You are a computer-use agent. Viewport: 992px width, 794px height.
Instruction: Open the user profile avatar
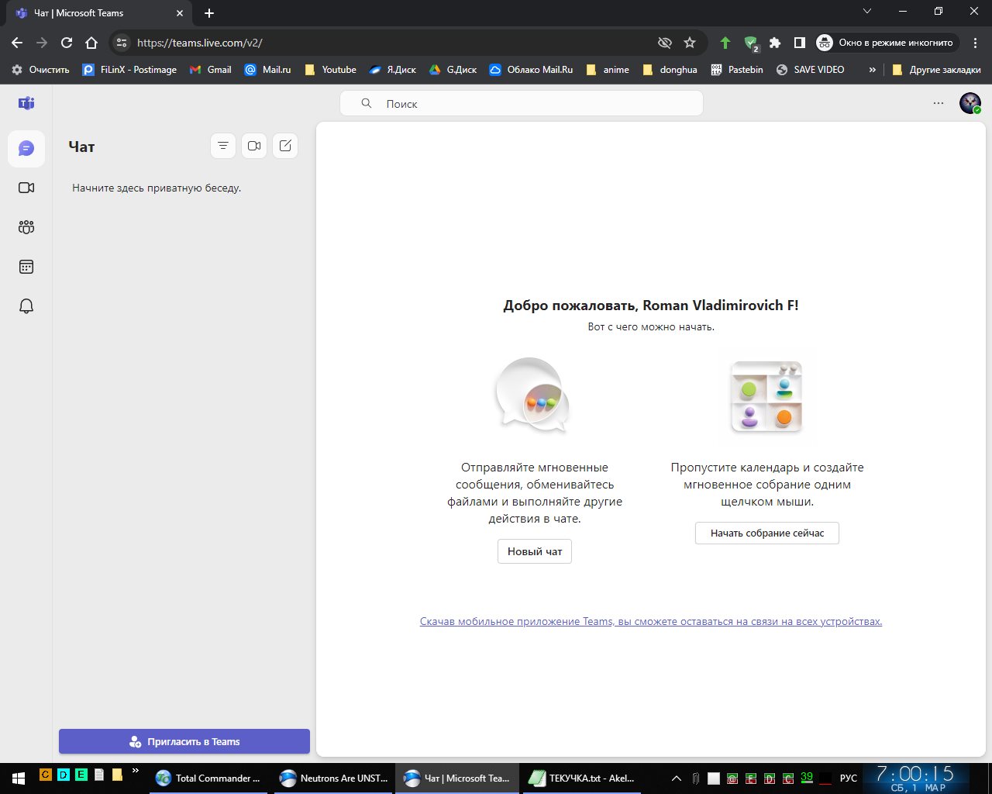click(970, 103)
